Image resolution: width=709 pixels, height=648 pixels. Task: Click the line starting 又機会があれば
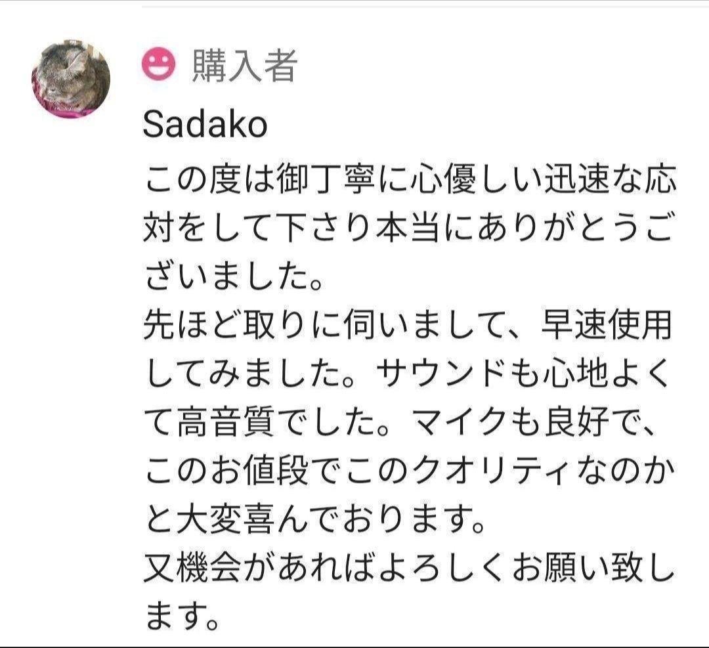click(x=409, y=569)
